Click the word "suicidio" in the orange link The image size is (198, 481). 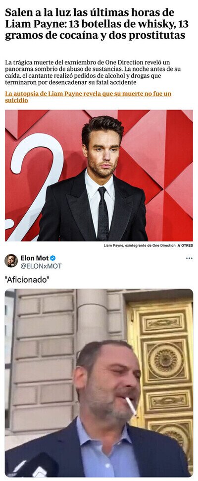pos(16,100)
